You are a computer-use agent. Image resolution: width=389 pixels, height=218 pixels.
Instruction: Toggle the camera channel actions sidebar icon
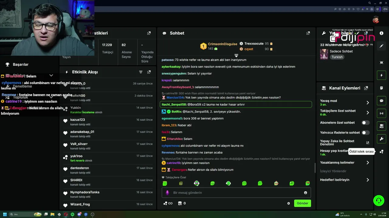coord(381,126)
